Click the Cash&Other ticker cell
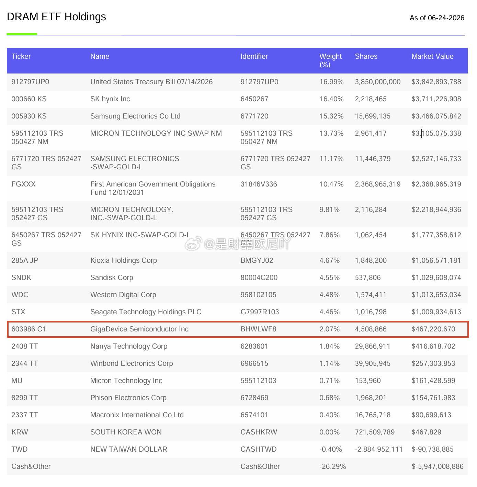 tap(31, 466)
